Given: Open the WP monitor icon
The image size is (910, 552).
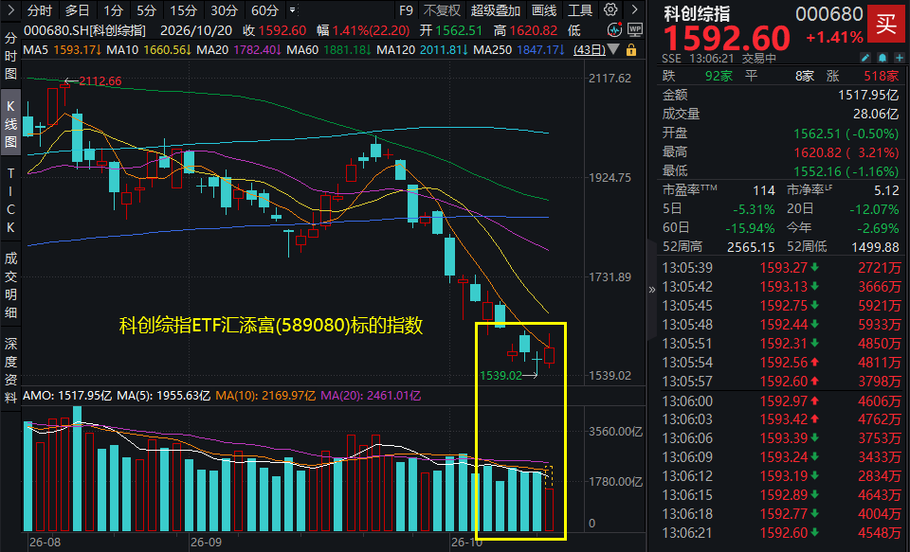Looking at the screenshot, I should pyautogui.click(x=635, y=30).
